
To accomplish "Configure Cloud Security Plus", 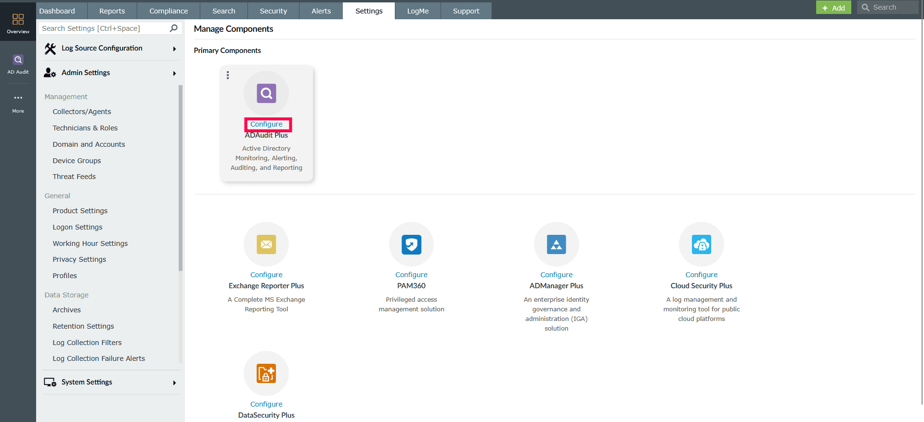I will click(702, 275).
